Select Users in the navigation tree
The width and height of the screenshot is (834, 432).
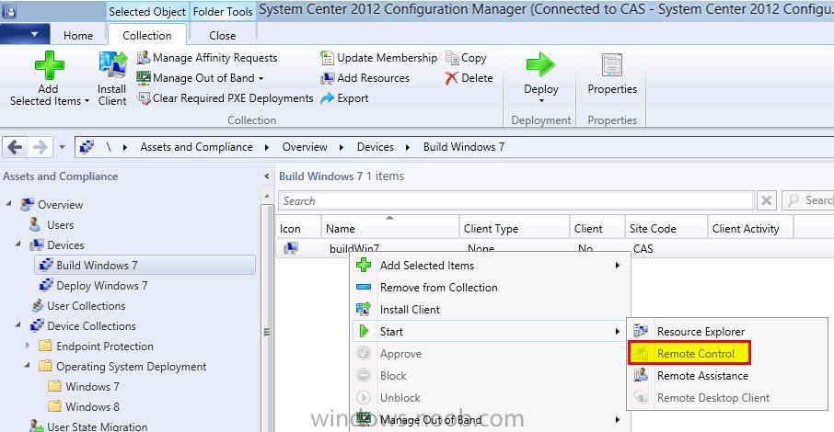[x=60, y=225]
